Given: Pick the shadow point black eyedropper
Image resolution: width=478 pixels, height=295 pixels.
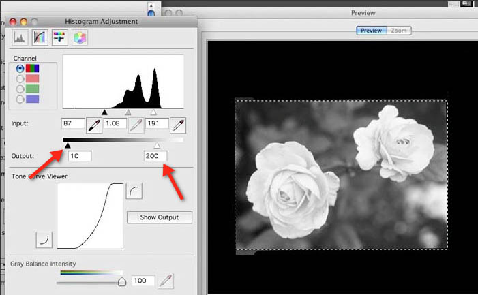Looking at the screenshot, I should click(x=94, y=125).
